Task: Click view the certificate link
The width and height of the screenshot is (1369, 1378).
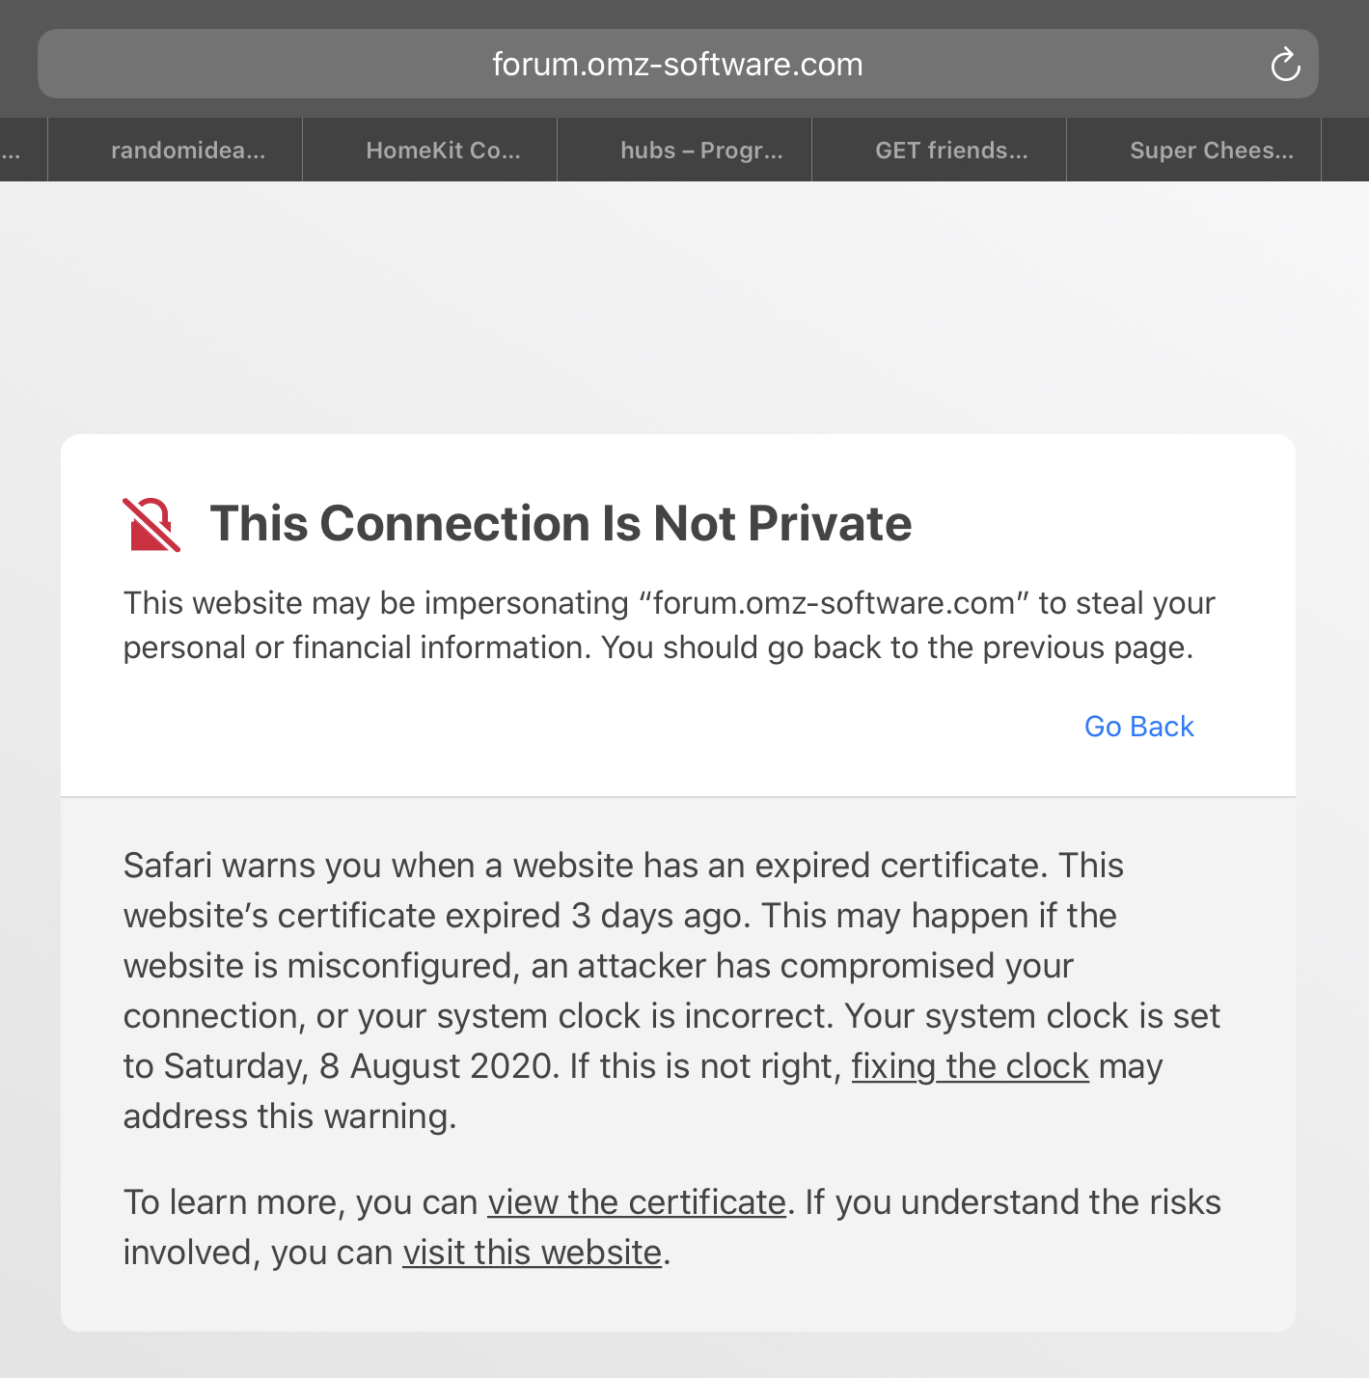Action: tap(637, 1202)
